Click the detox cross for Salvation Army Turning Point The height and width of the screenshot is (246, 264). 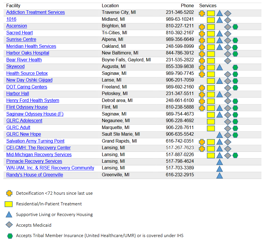tap(202, 142)
